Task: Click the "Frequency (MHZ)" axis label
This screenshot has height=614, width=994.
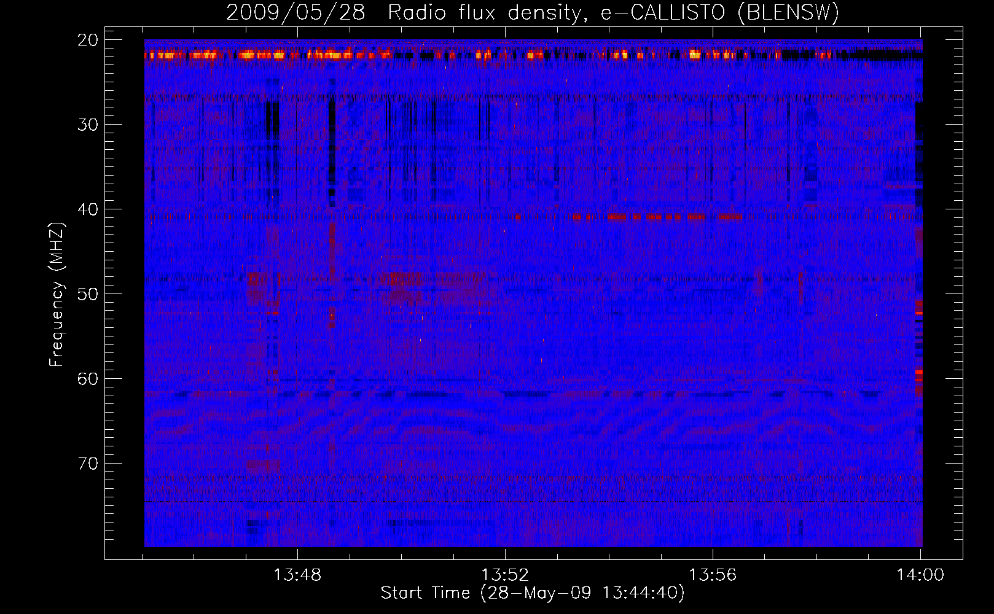Action: [57, 295]
